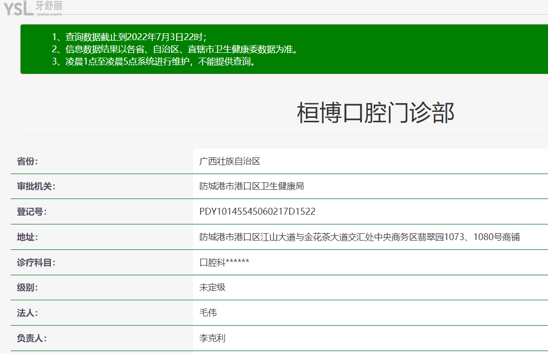Click notice line 凌晨1点至凌晨5点系统进行维护
Image resolution: width=548 pixels, height=354 pixels.
154,62
